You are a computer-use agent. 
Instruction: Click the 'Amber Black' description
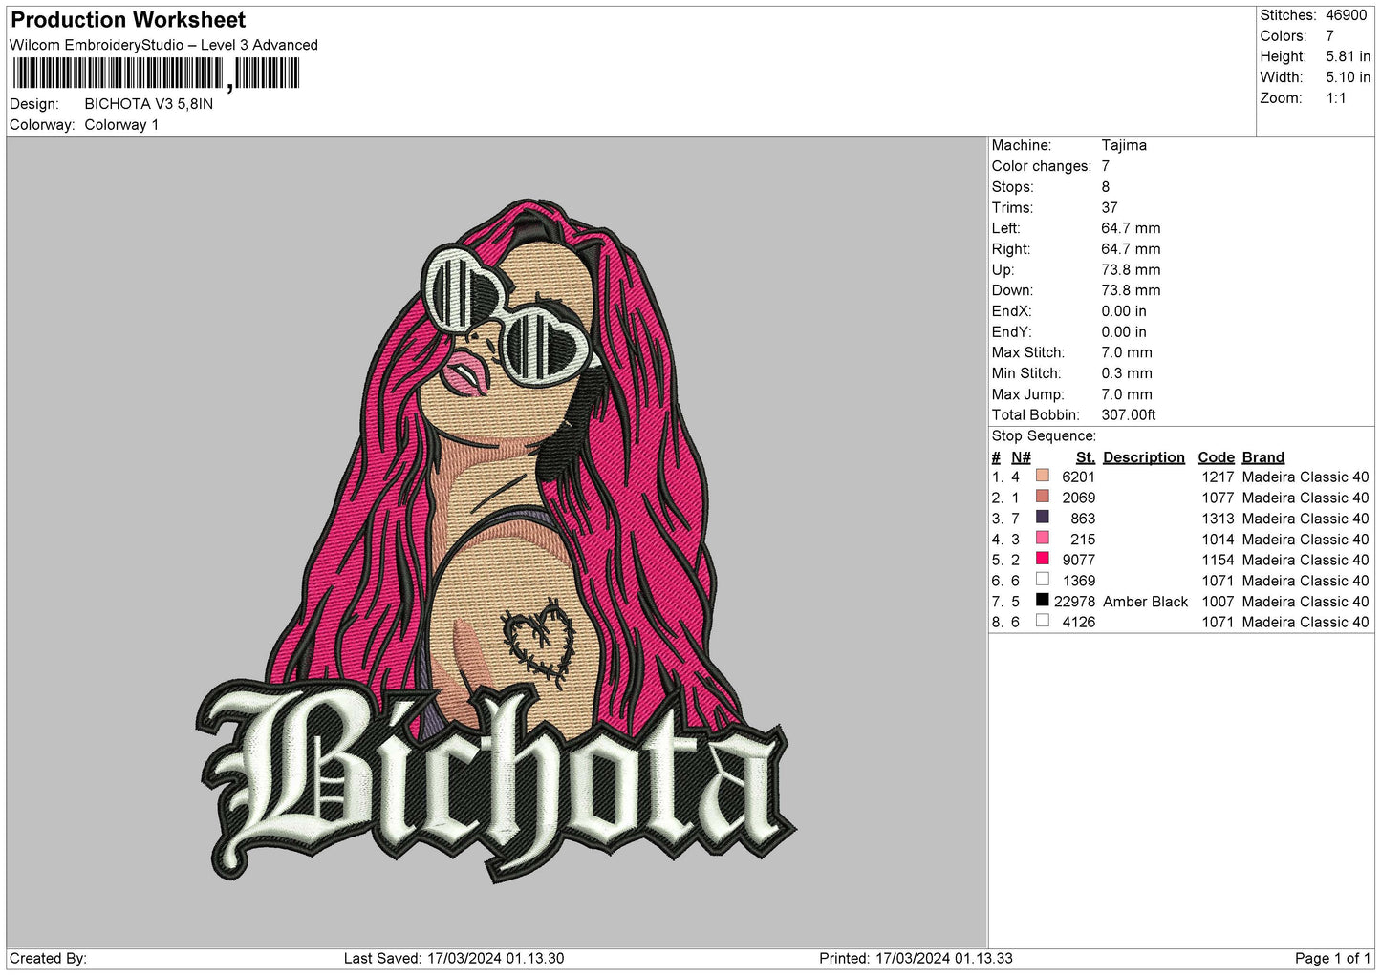coord(1145,602)
